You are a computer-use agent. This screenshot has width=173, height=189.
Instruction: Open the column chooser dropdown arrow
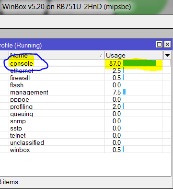[x=167, y=55]
